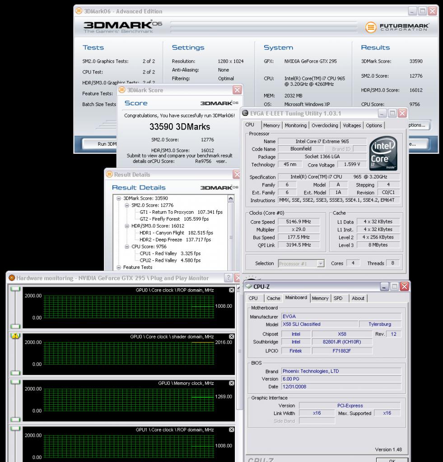Click the Futuremark Corporation logo
Screen dimensions: 443x462
click(397, 28)
